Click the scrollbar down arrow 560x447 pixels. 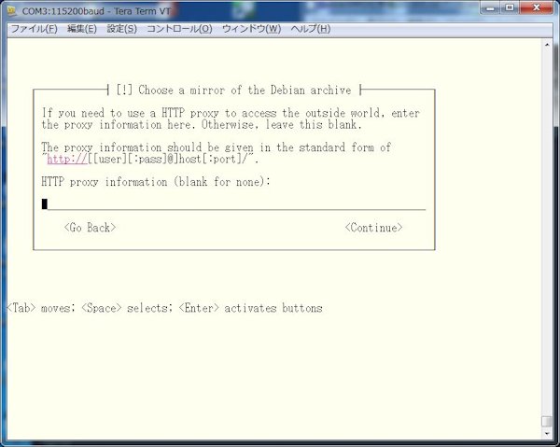tap(547, 433)
